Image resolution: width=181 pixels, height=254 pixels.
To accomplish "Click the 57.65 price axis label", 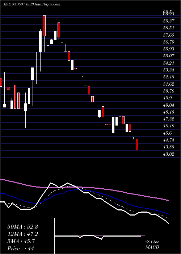I will (x=168, y=35).
